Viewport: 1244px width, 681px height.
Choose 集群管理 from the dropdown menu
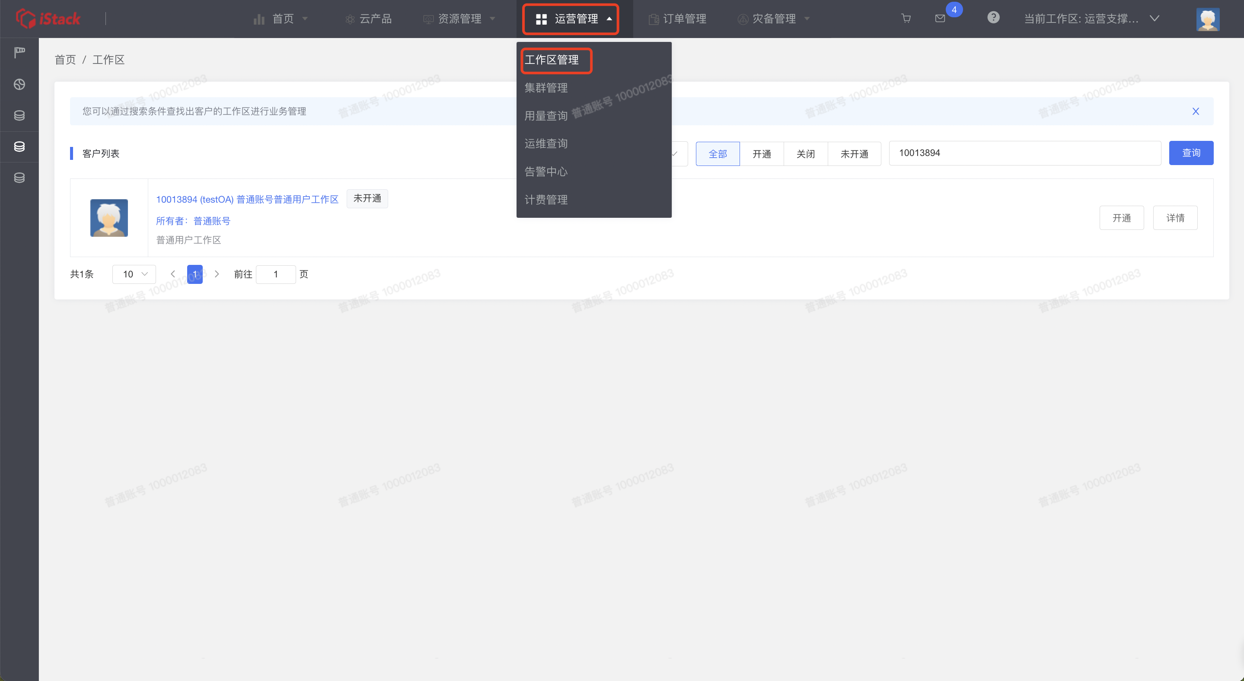[x=546, y=88]
